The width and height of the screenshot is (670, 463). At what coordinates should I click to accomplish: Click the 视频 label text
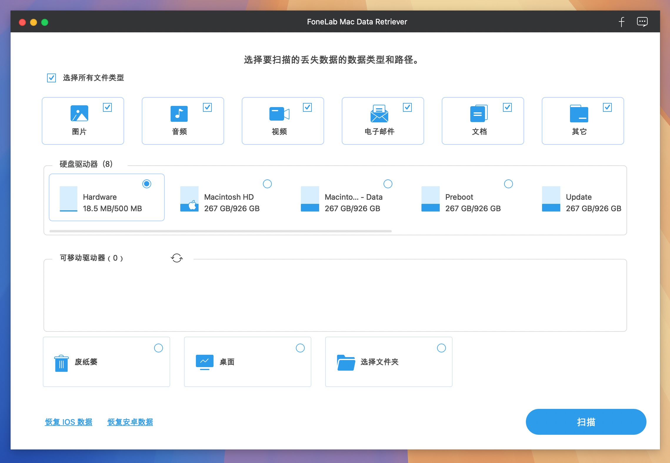pos(279,131)
